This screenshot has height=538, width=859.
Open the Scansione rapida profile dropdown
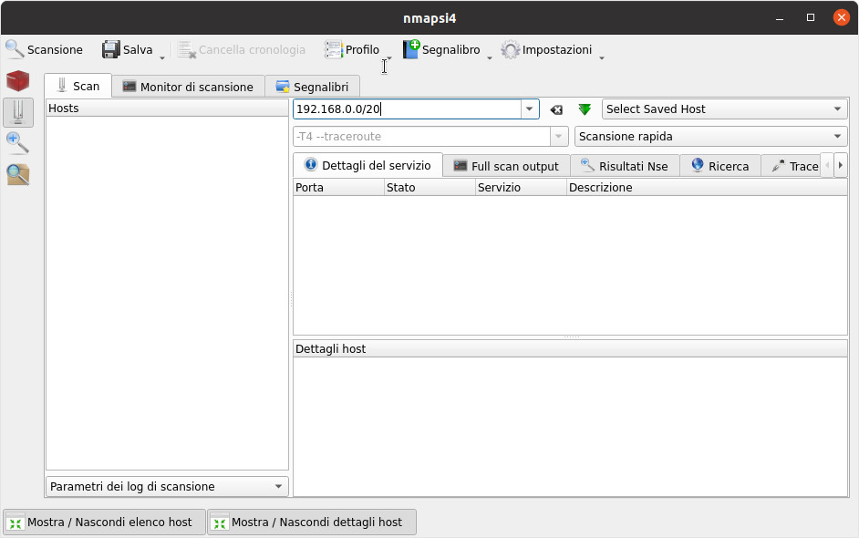pyautogui.click(x=710, y=137)
